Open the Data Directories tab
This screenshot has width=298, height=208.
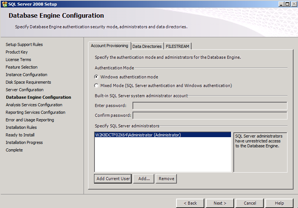pyautogui.click(x=147, y=46)
